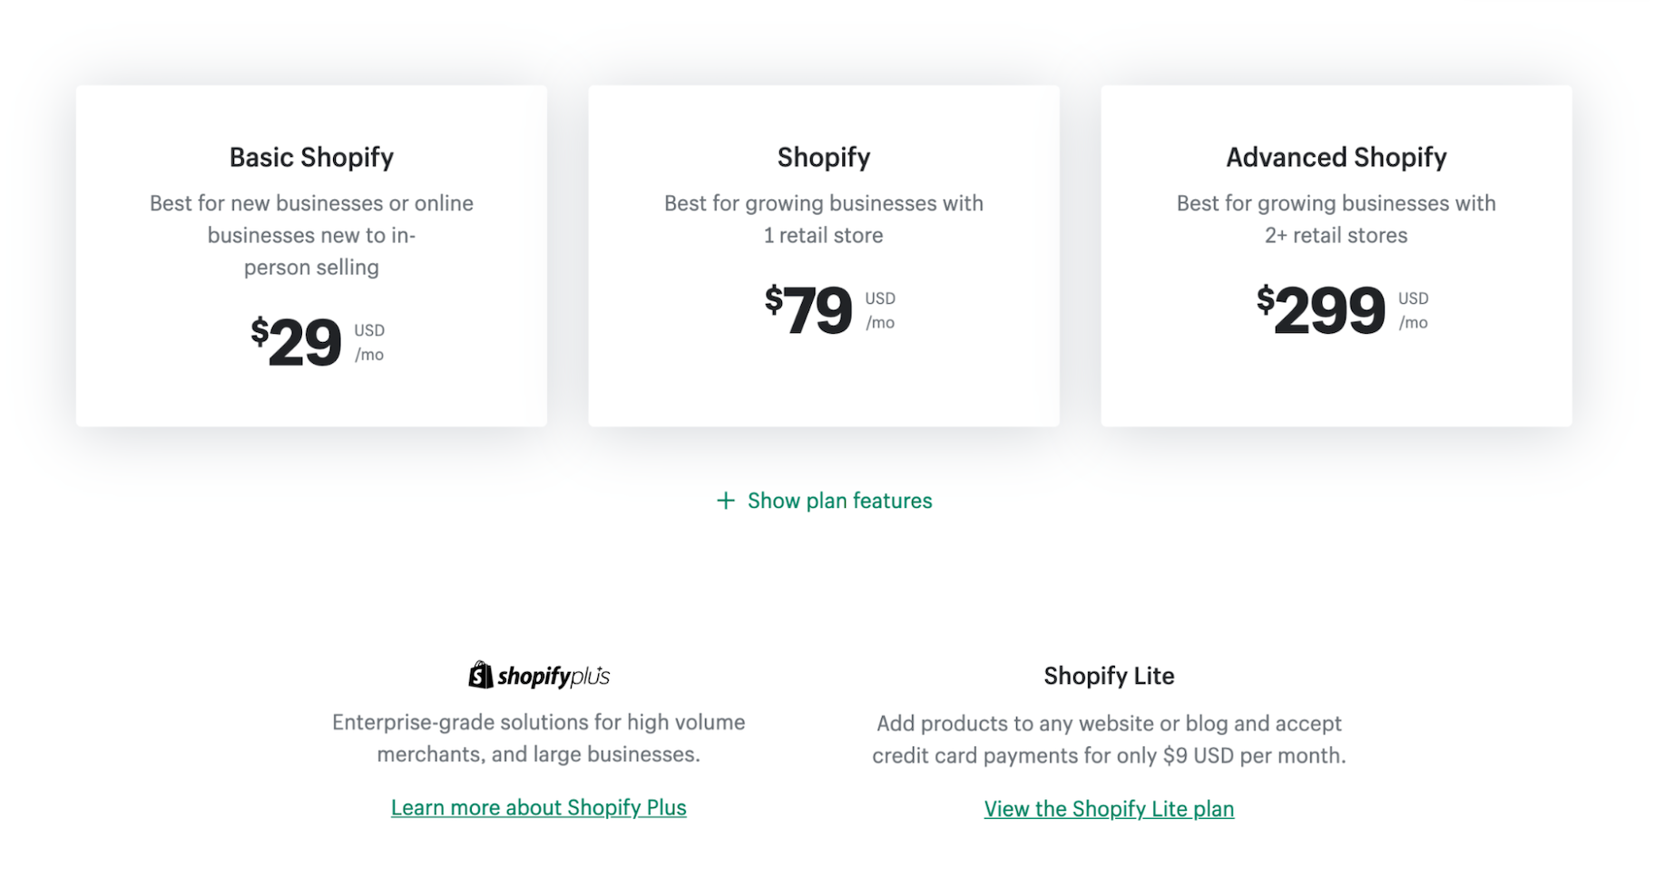Click the /mo label on the Advanced plan
The width and height of the screenshot is (1655, 887).
click(1413, 321)
